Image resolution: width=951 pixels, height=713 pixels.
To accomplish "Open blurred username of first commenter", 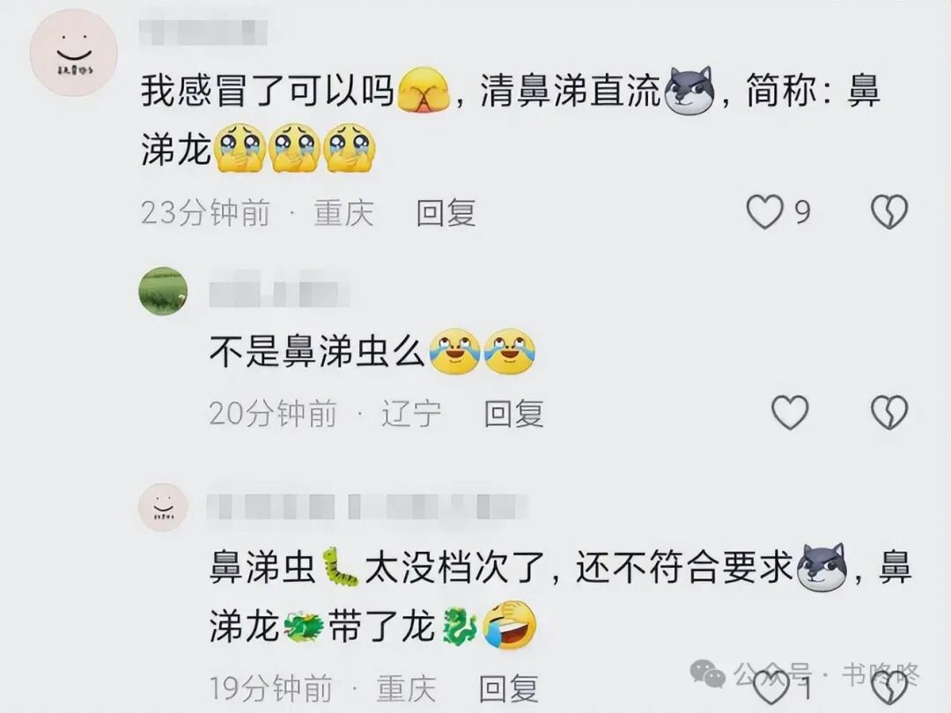I will [x=203, y=32].
